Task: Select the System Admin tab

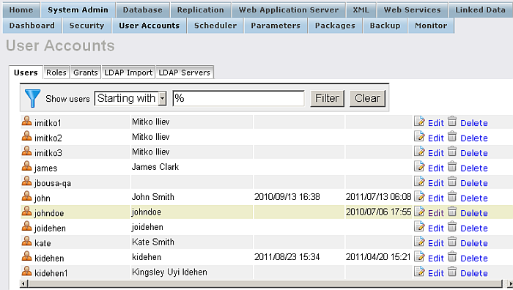Action: coord(78,10)
